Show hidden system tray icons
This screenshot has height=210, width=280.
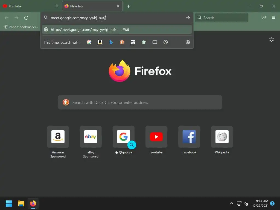tap(231, 203)
